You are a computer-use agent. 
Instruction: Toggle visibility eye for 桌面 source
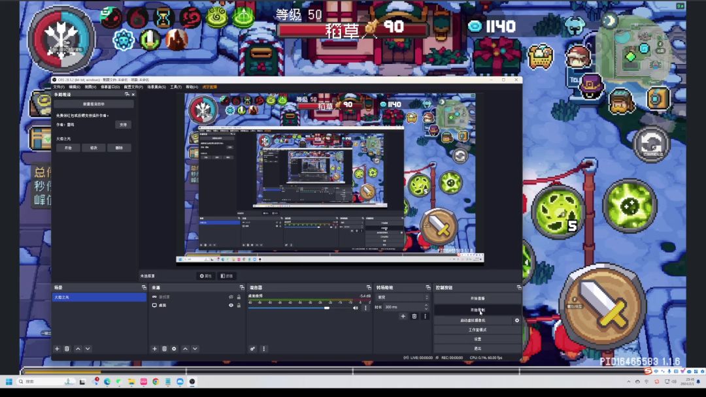click(231, 306)
